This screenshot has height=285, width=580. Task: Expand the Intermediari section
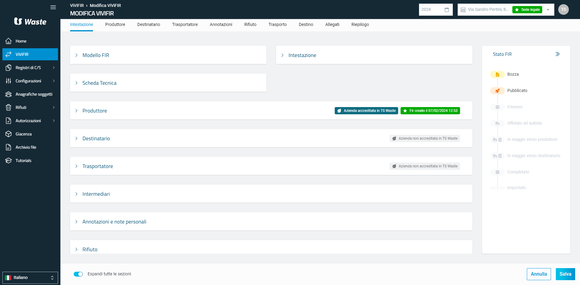96,194
